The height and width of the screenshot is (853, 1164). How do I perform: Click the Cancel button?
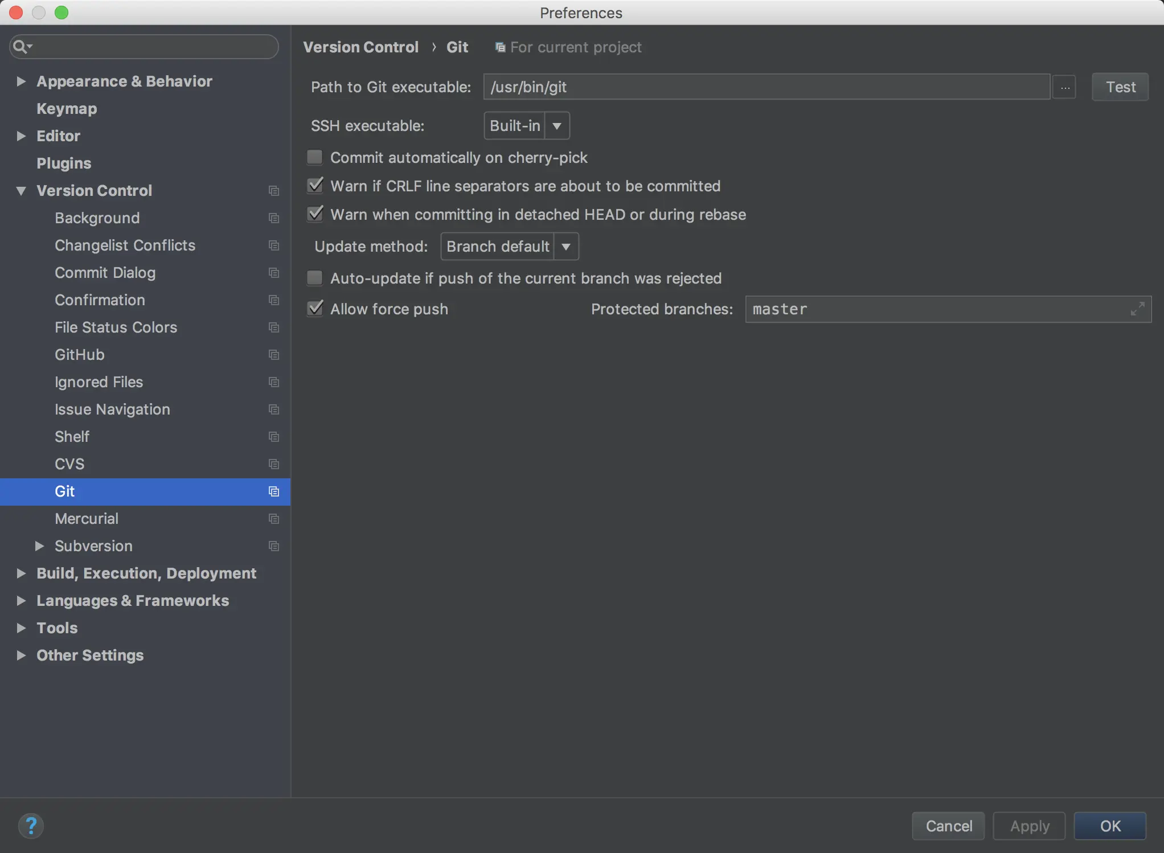coord(948,826)
